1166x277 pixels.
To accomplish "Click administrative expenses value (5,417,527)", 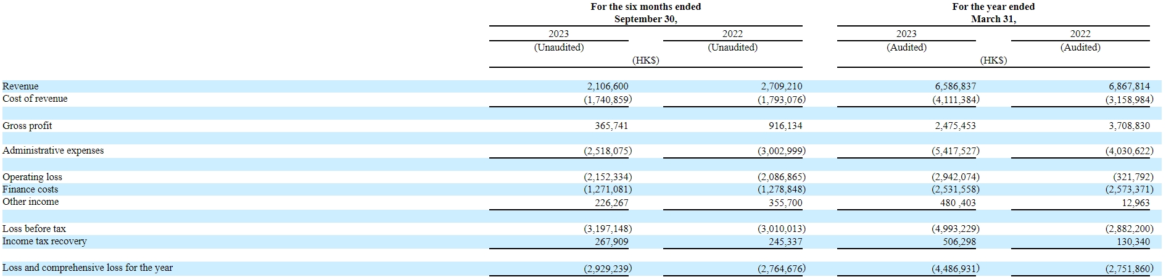I will coord(955,151).
